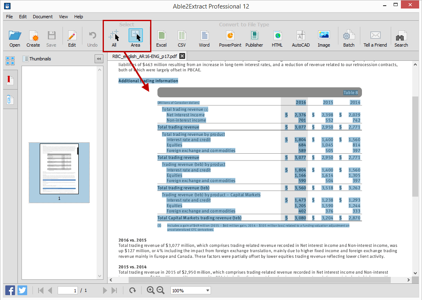Share on Facebook
Image resolution: width=422 pixels, height=300 pixels.
tap(10, 291)
